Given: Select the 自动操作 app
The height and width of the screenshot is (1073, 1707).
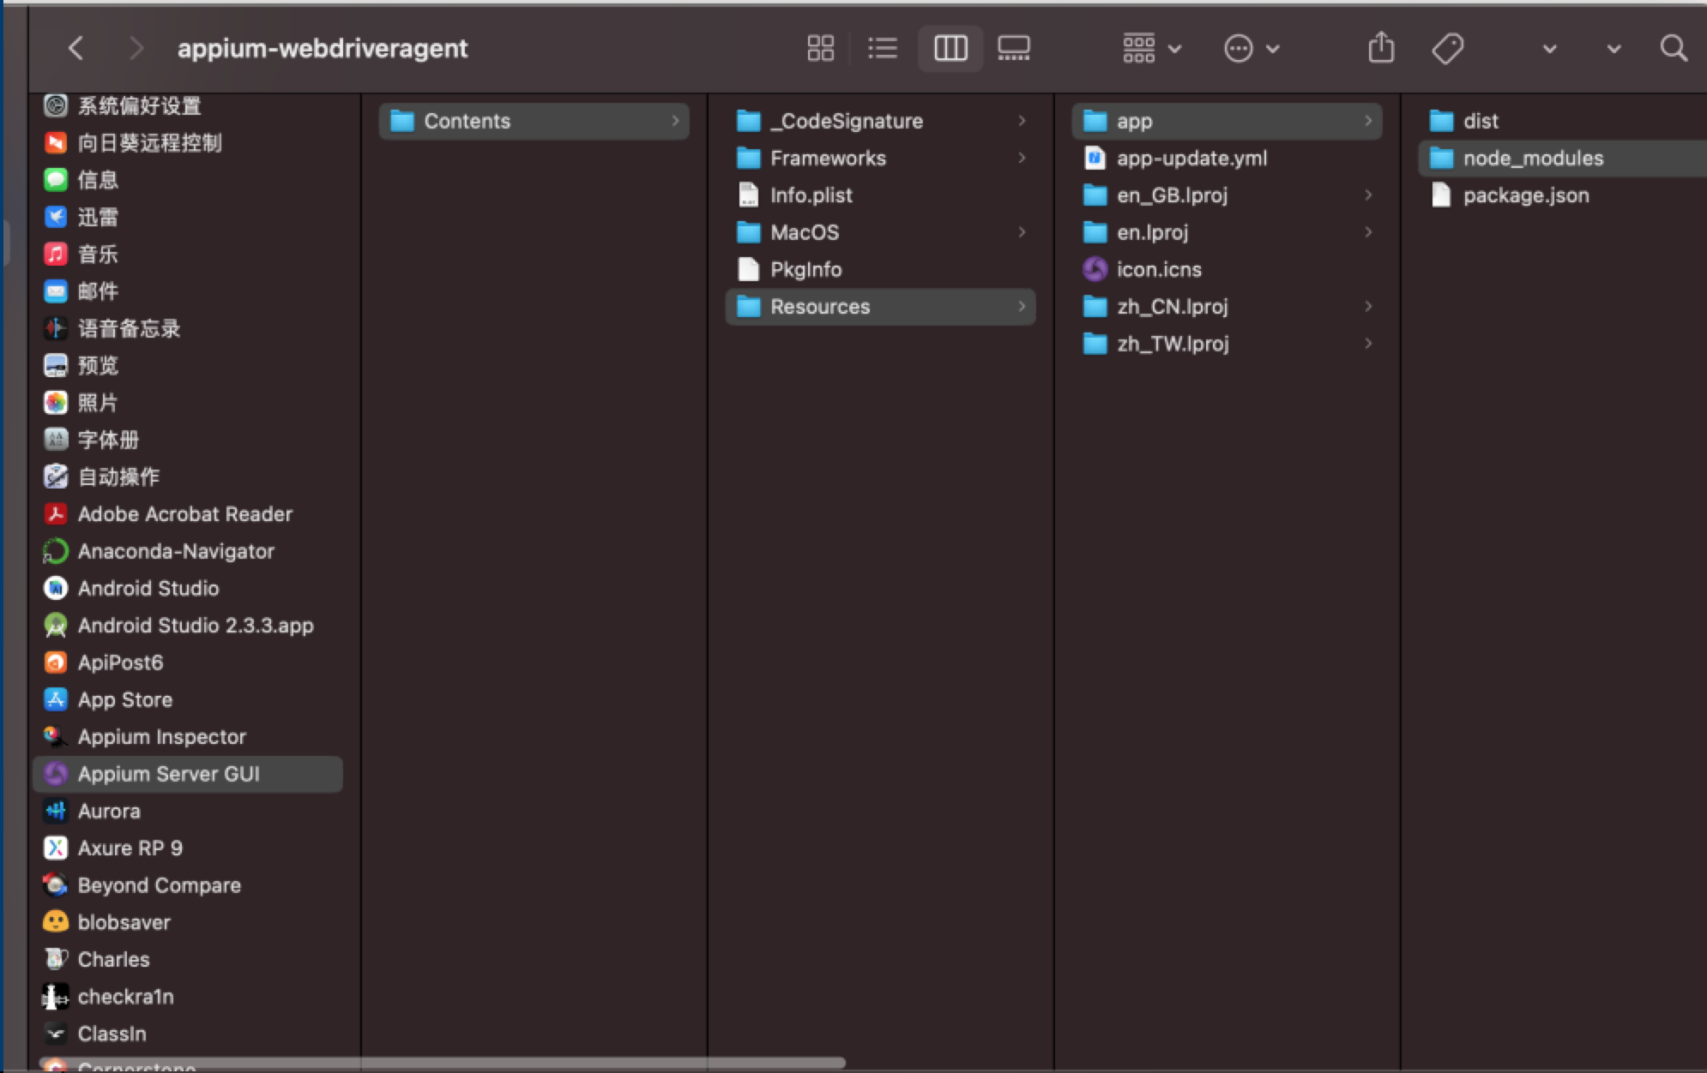Looking at the screenshot, I should 187,477.
